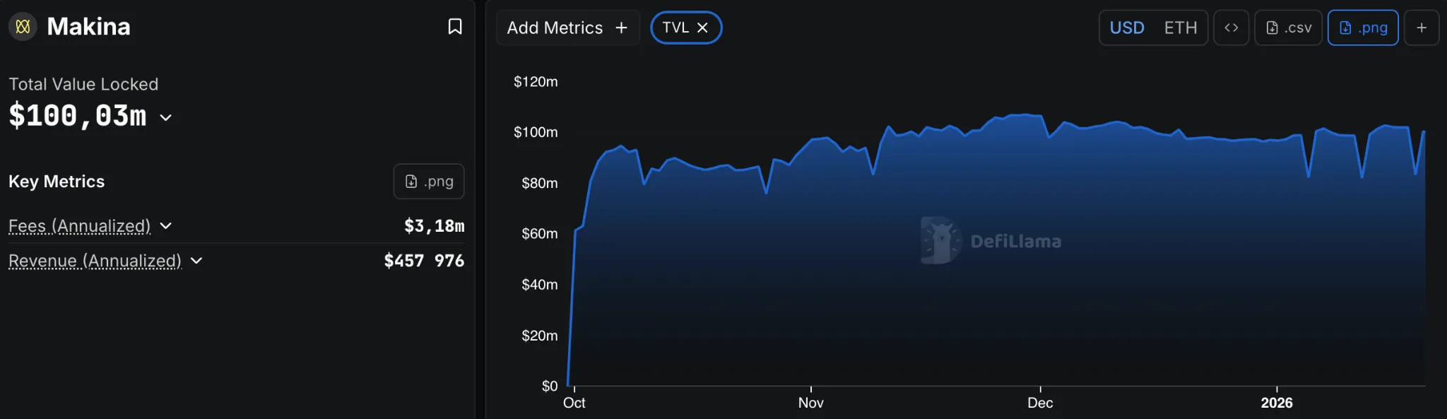1447x419 pixels.
Task: Bookmark Makina with the bookmark icon
Action: [x=455, y=26]
